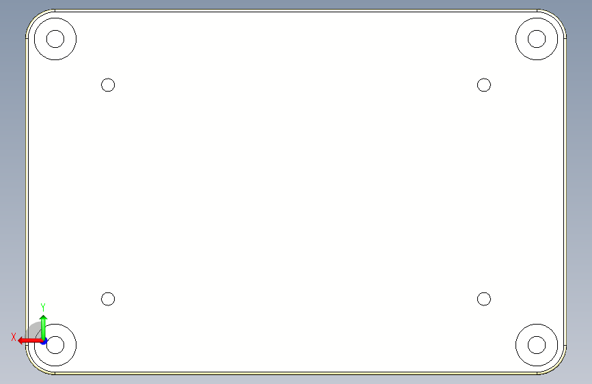Select the top-right rounded corner fillet
592x384 pixels.
[556, 18]
